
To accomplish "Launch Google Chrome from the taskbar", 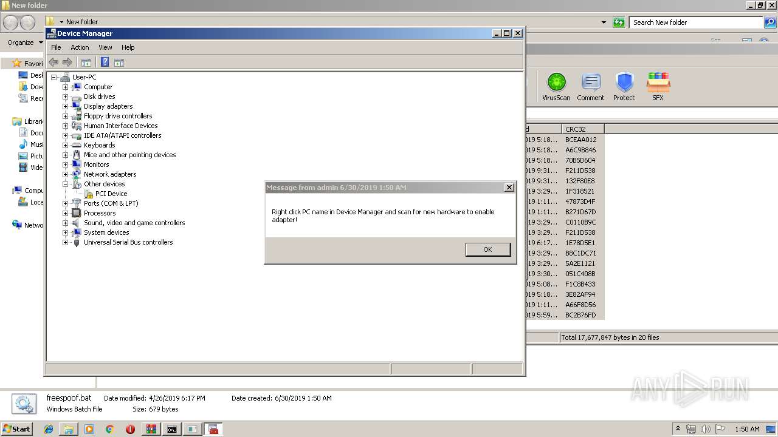I will tap(110, 429).
